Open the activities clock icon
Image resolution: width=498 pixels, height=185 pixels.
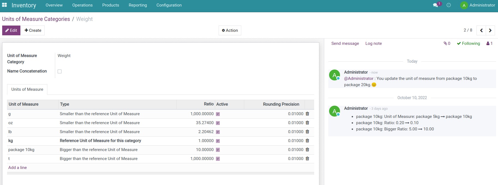449,5
